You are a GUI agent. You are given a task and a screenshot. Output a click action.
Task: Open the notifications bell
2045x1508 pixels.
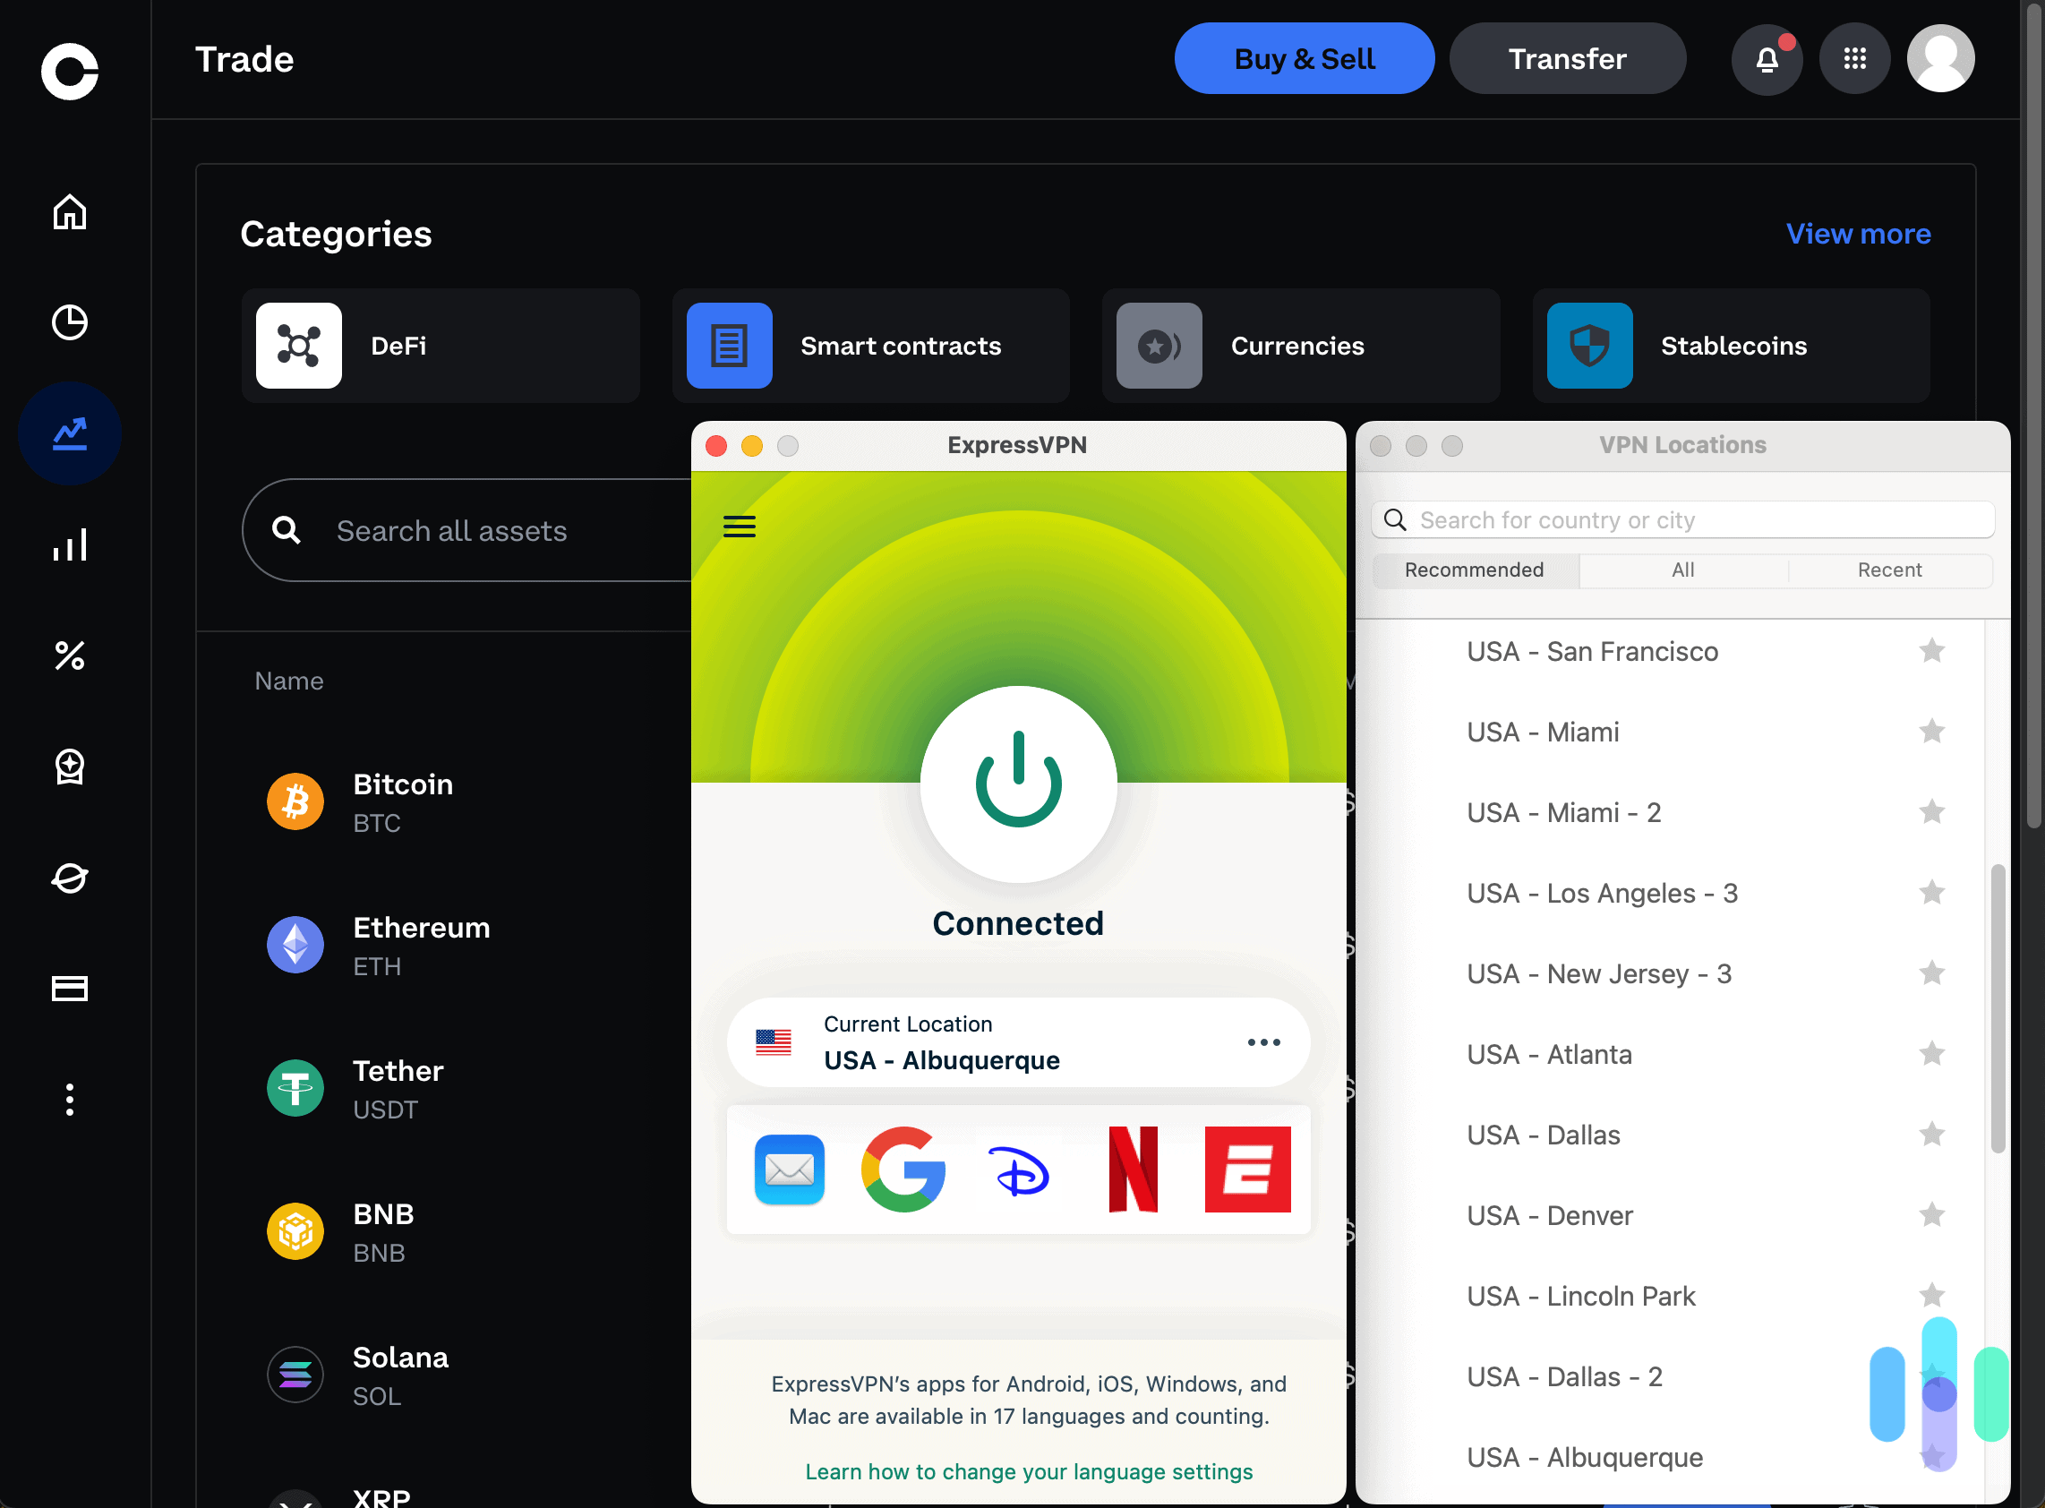[x=1767, y=59]
